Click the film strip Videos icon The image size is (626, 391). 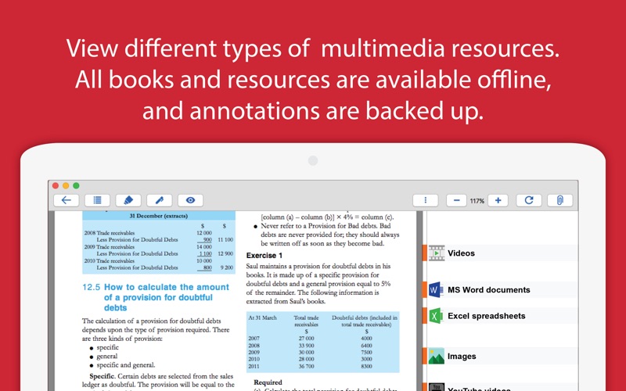pyautogui.click(x=437, y=253)
